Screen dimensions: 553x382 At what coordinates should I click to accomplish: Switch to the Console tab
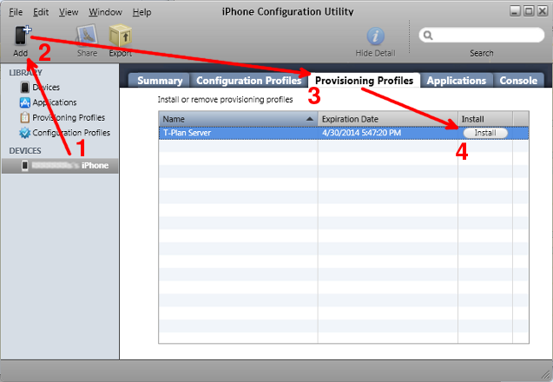click(x=518, y=81)
